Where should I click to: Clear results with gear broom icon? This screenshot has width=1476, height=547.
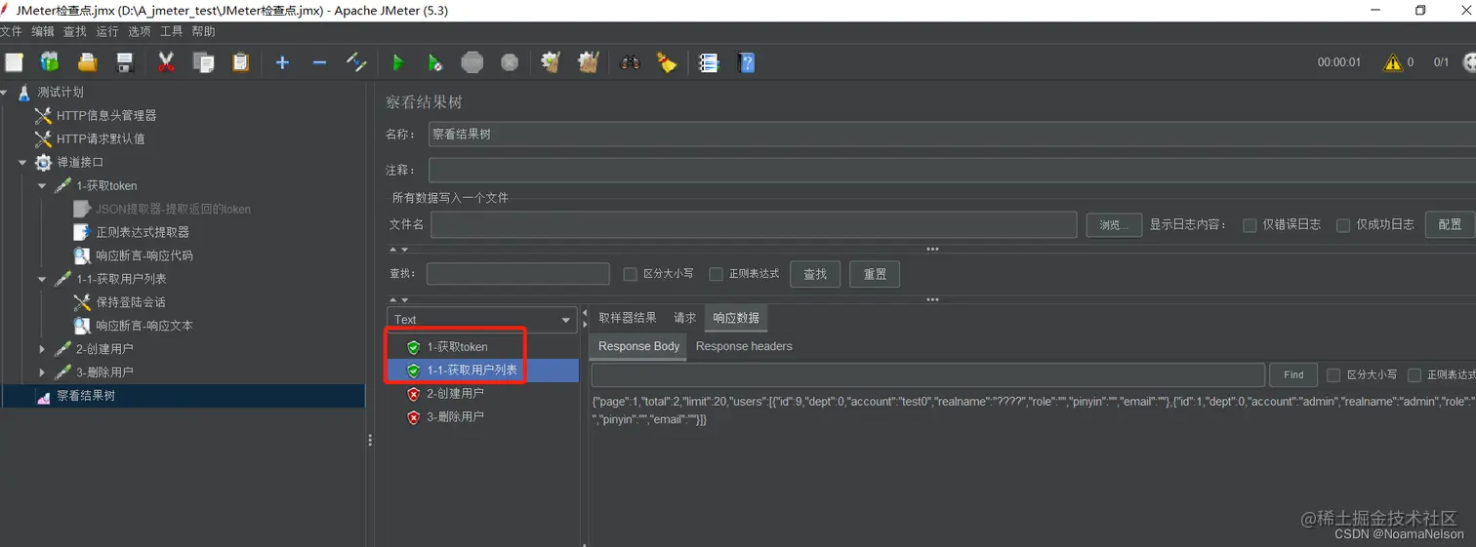[x=551, y=62]
